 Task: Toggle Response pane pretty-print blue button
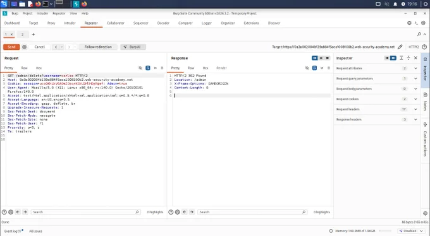314,68
